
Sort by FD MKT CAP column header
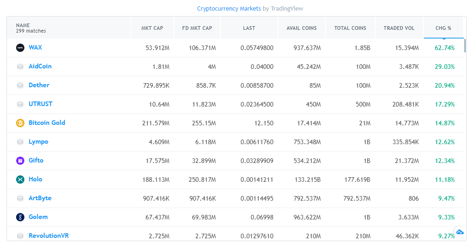pos(197,28)
